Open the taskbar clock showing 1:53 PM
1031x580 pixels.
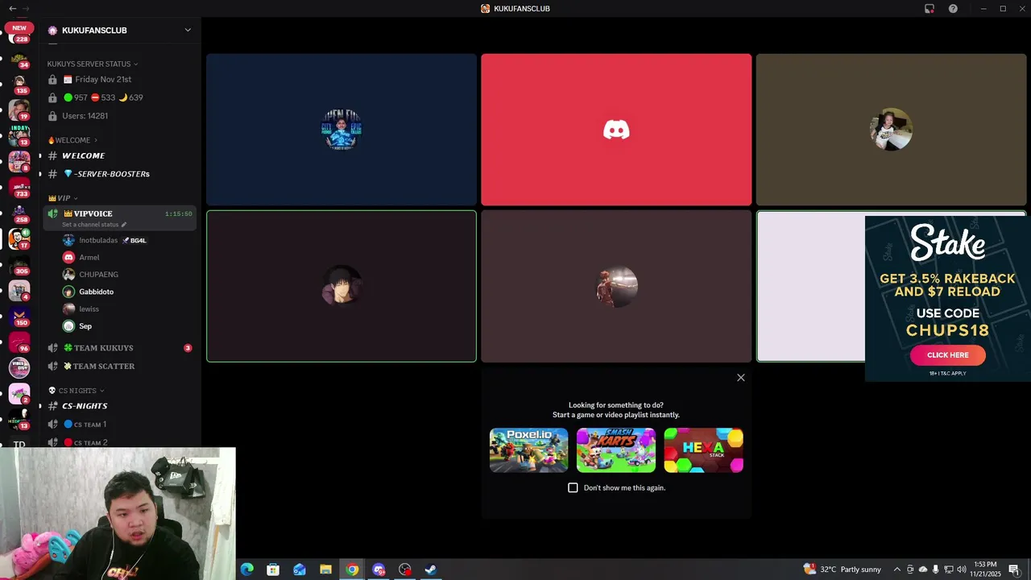986,570
